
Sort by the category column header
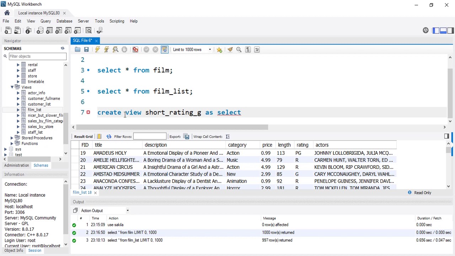(x=237, y=145)
